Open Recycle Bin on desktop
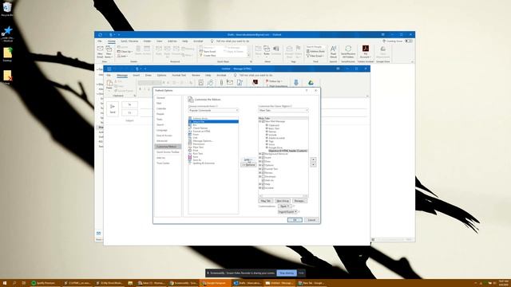 click(x=7, y=9)
